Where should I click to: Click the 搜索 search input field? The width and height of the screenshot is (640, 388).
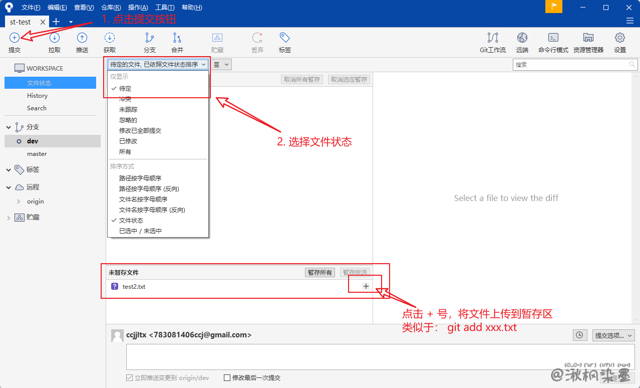571,65
